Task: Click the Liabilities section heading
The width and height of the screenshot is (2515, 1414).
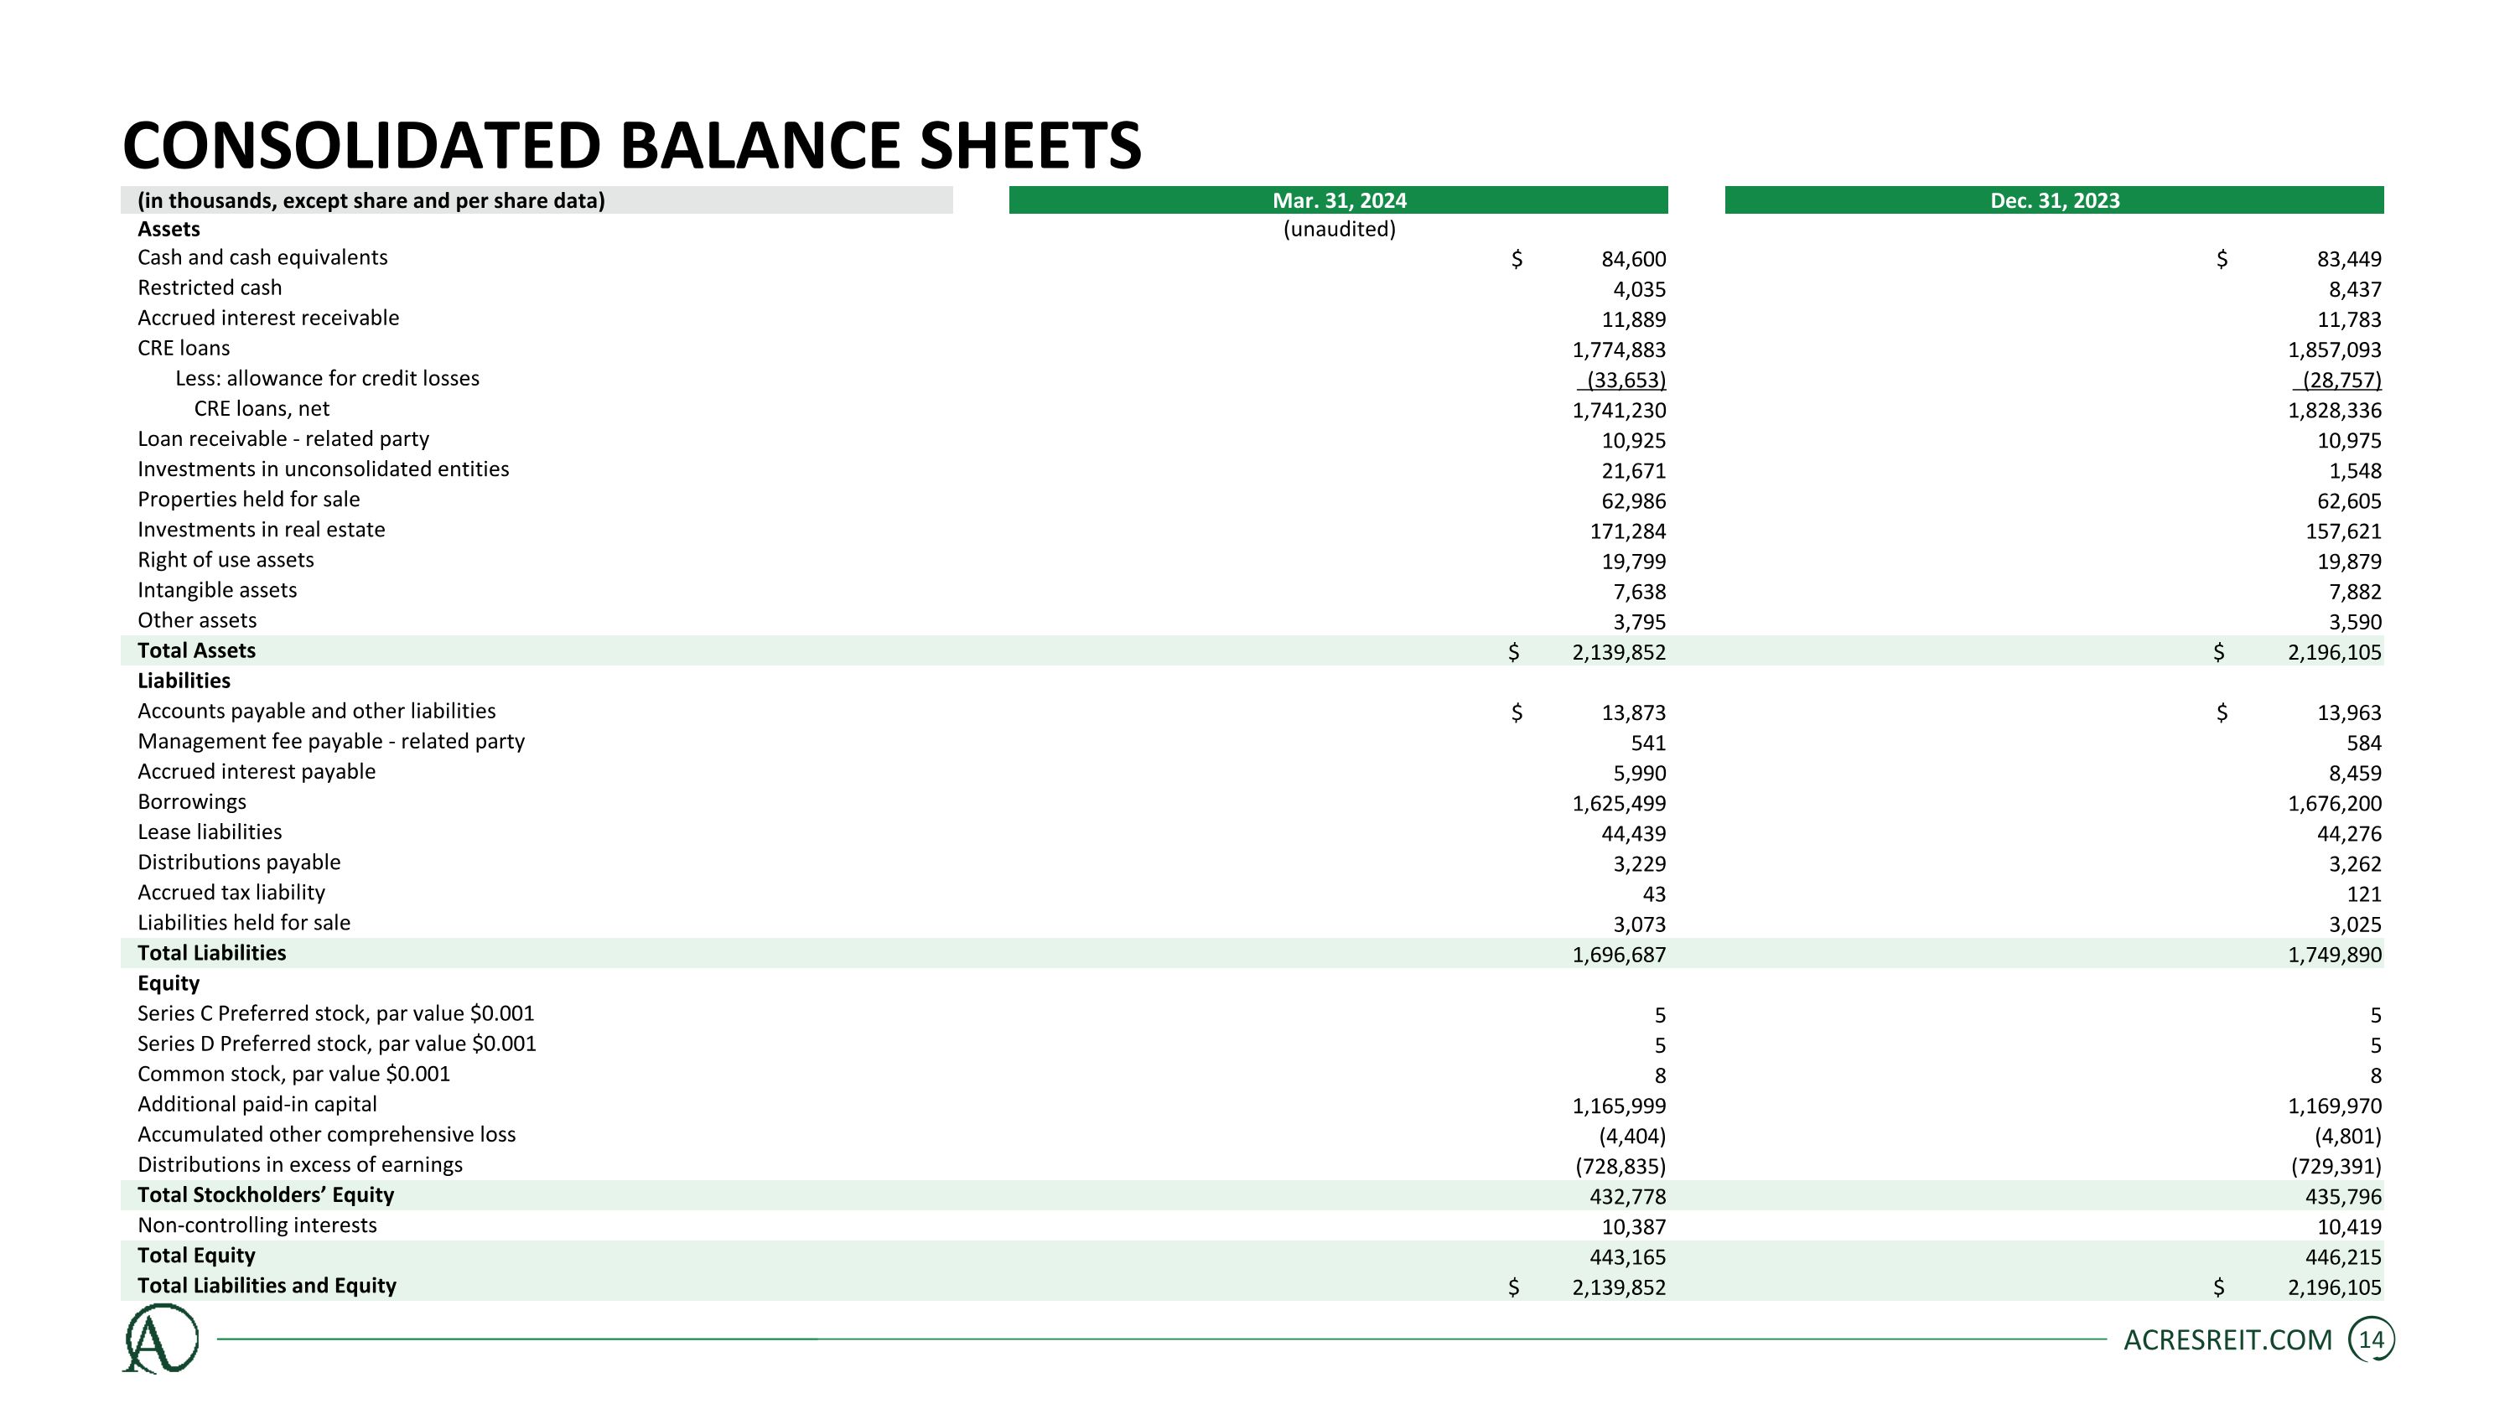Action: 184,680
